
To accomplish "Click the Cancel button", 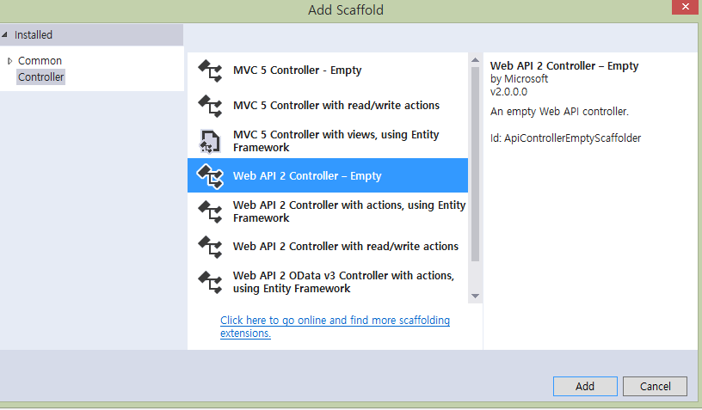I will 655,386.
